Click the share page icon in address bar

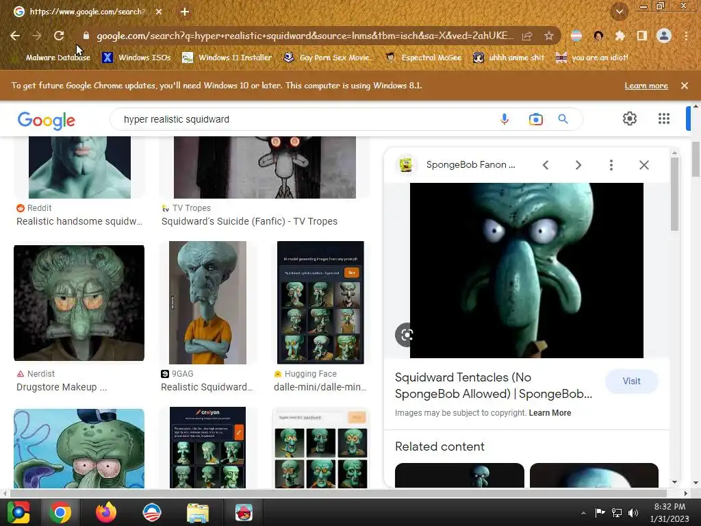[x=527, y=36]
